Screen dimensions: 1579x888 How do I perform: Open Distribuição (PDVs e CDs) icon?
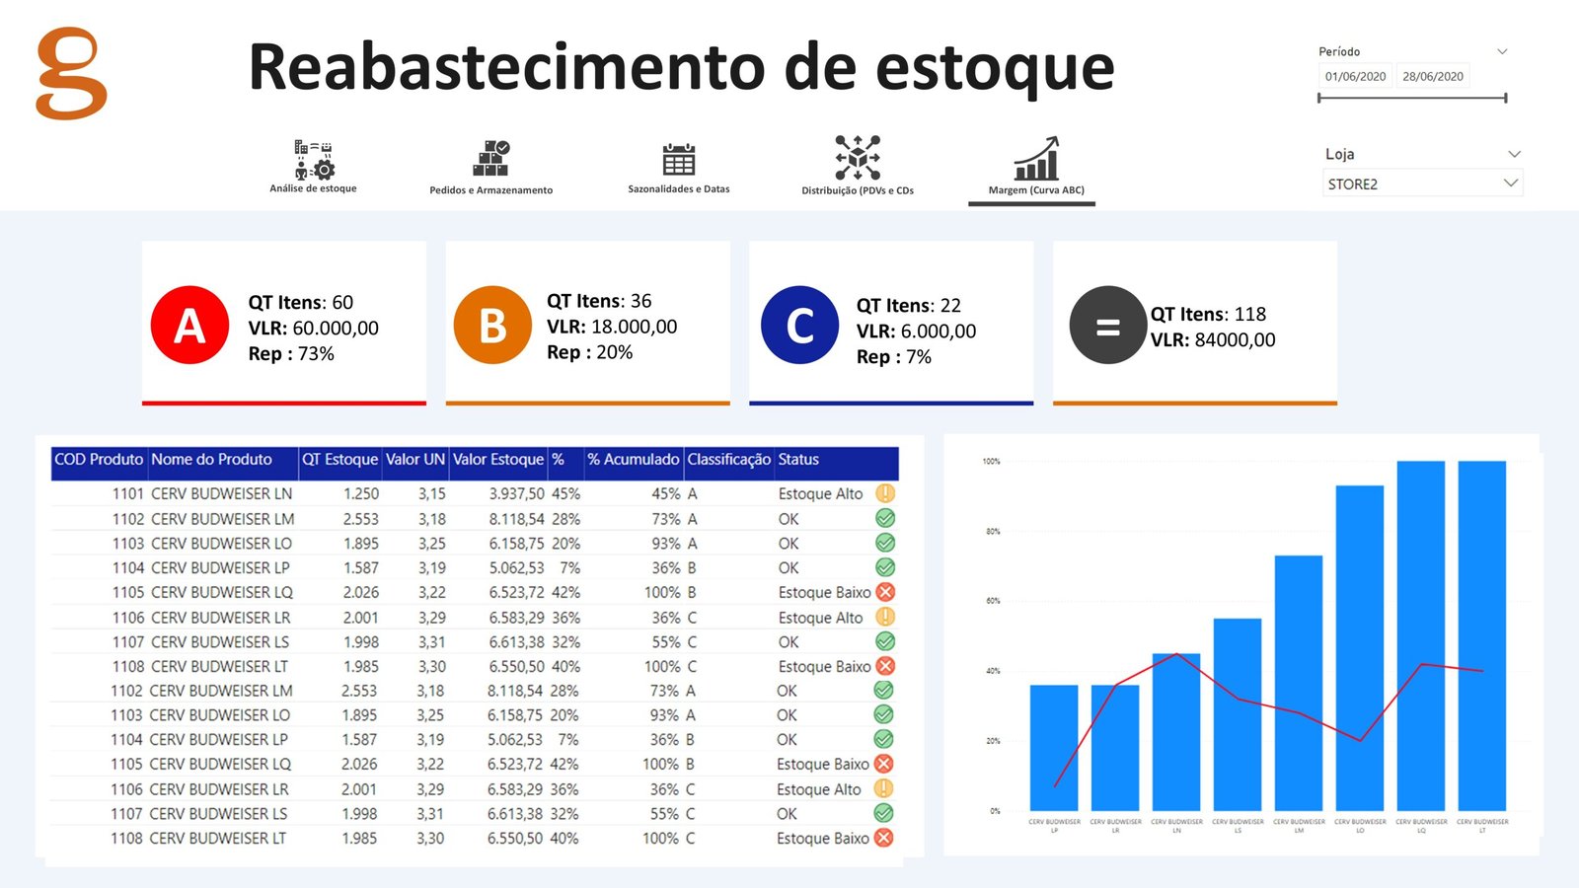(x=858, y=158)
